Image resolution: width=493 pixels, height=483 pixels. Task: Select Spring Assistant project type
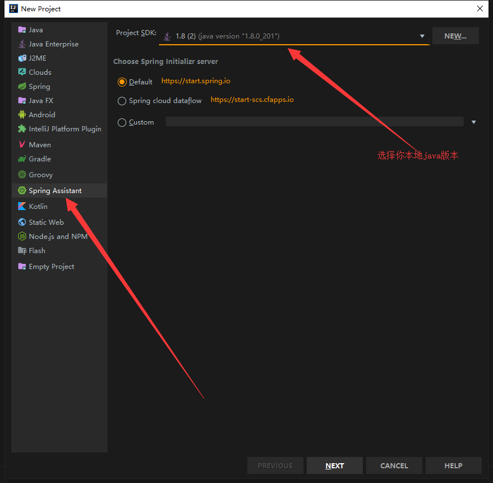pyautogui.click(x=59, y=191)
